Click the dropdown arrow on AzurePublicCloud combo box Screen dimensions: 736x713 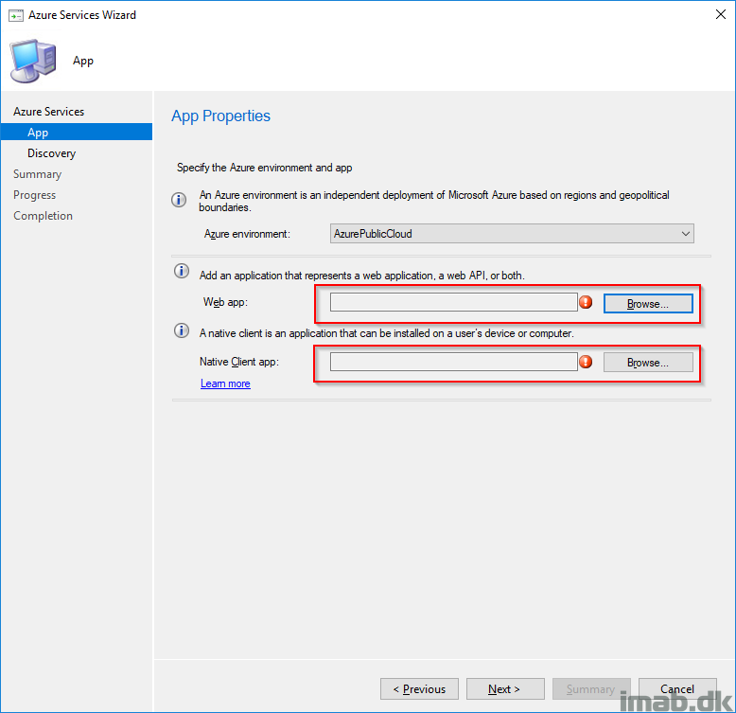tap(685, 234)
